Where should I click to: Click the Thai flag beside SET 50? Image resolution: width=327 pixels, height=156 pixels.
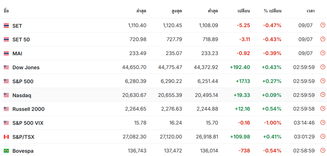point(6,39)
